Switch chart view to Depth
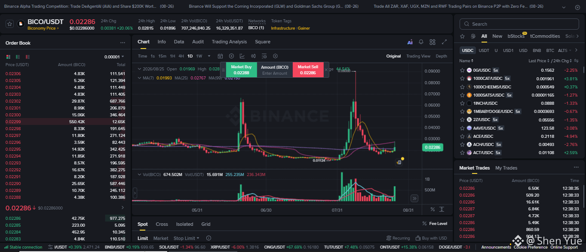 click(442, 56)
